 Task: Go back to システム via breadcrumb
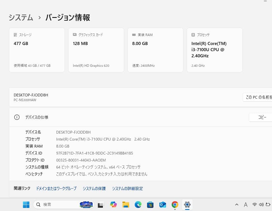tap(21, 17)
